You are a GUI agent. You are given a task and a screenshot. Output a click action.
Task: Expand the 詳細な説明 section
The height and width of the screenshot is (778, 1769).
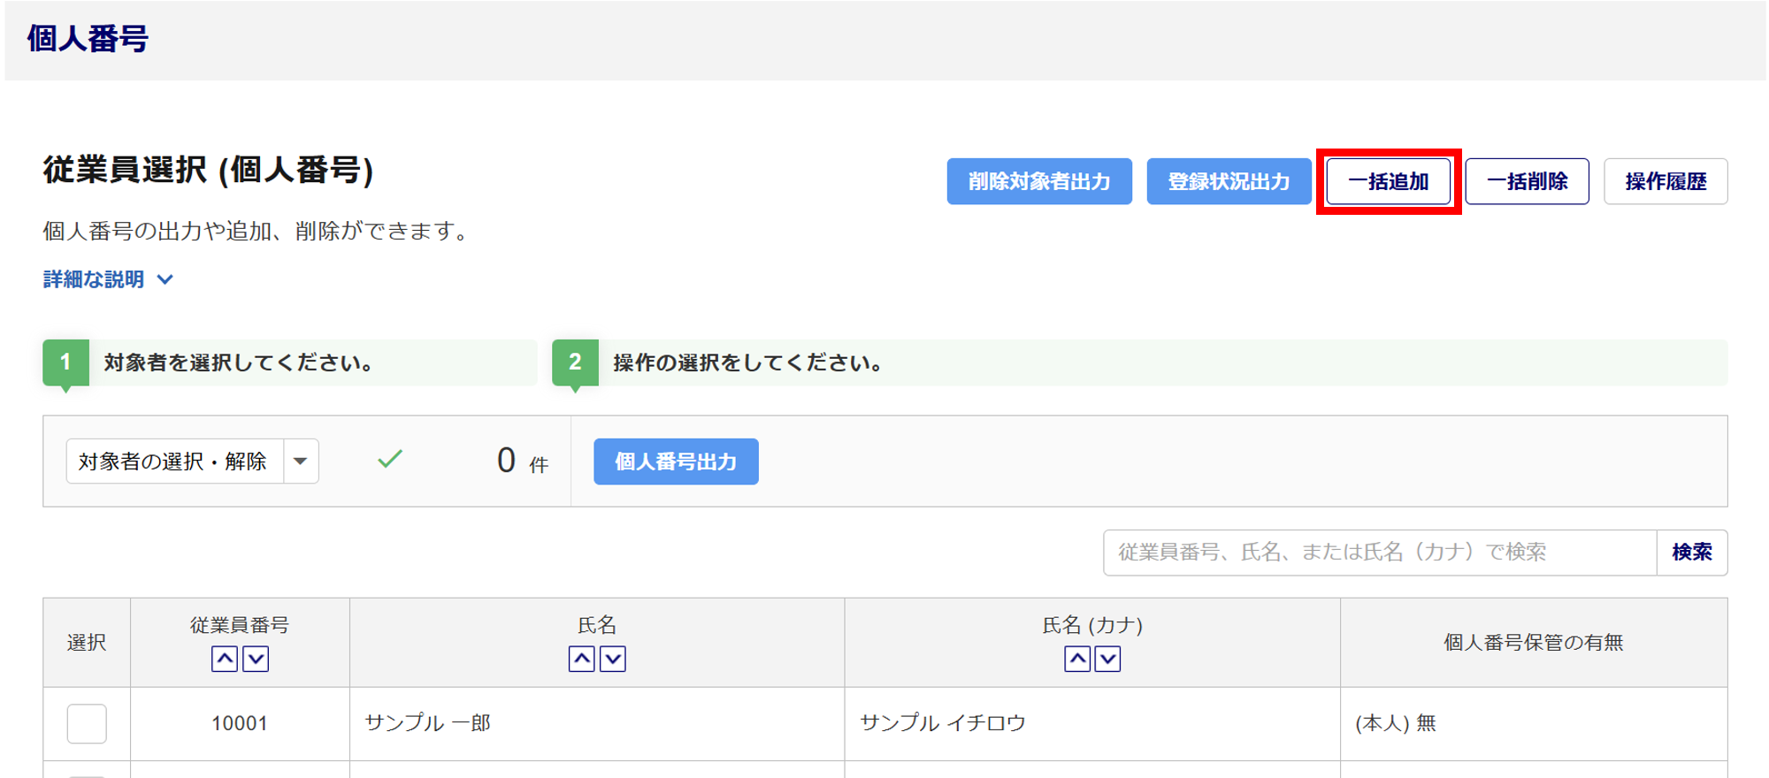point(108,279)
